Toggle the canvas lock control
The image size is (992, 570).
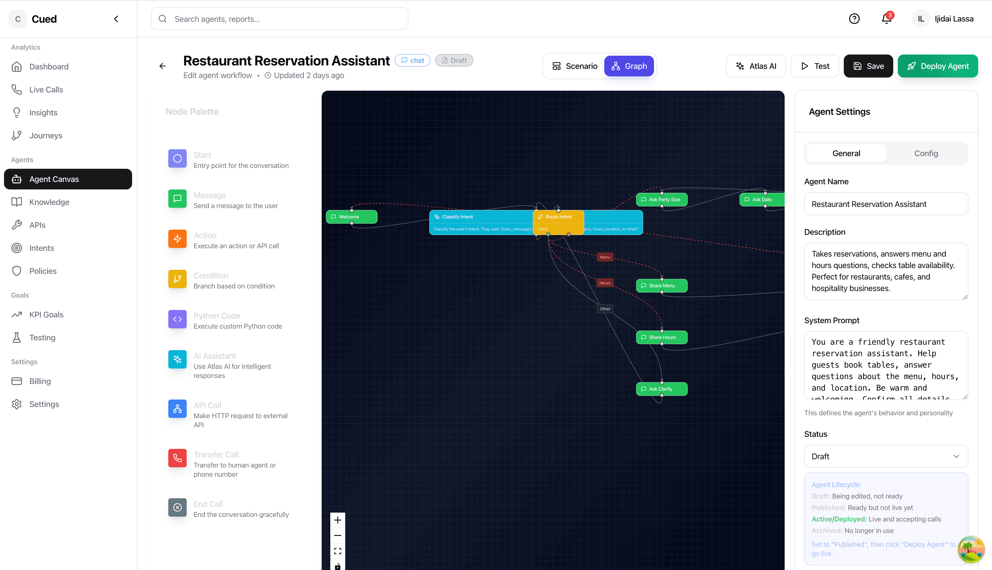(x=337, y=566)
